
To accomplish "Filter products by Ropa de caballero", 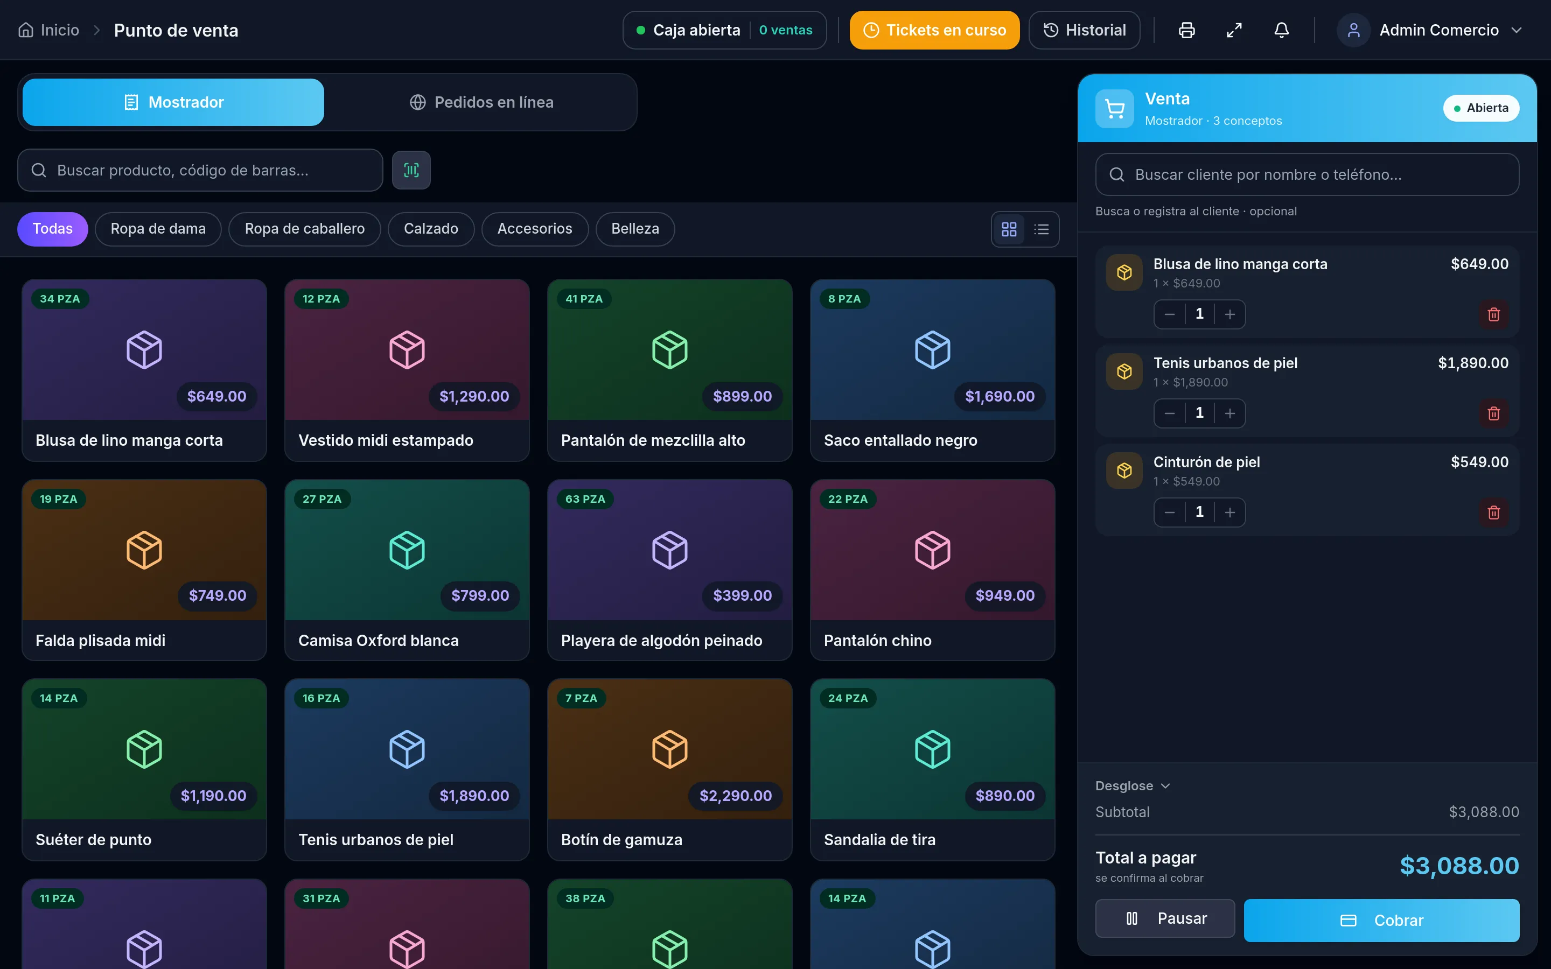I will coord(304,229).
